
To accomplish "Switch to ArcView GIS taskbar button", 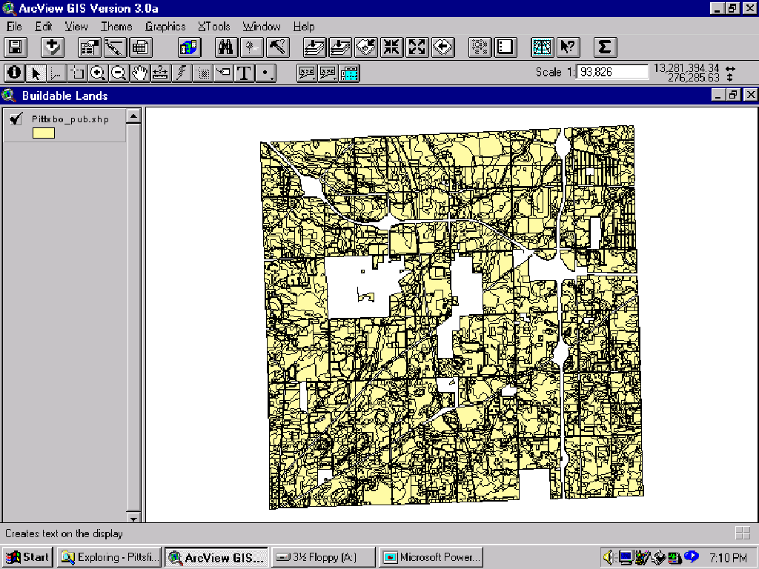I will point(216,557).
